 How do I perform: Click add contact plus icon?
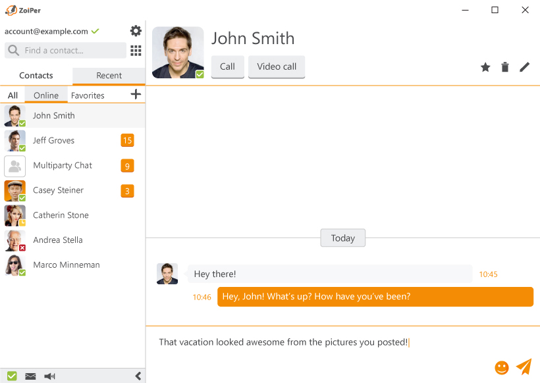(x=136, y=95)
